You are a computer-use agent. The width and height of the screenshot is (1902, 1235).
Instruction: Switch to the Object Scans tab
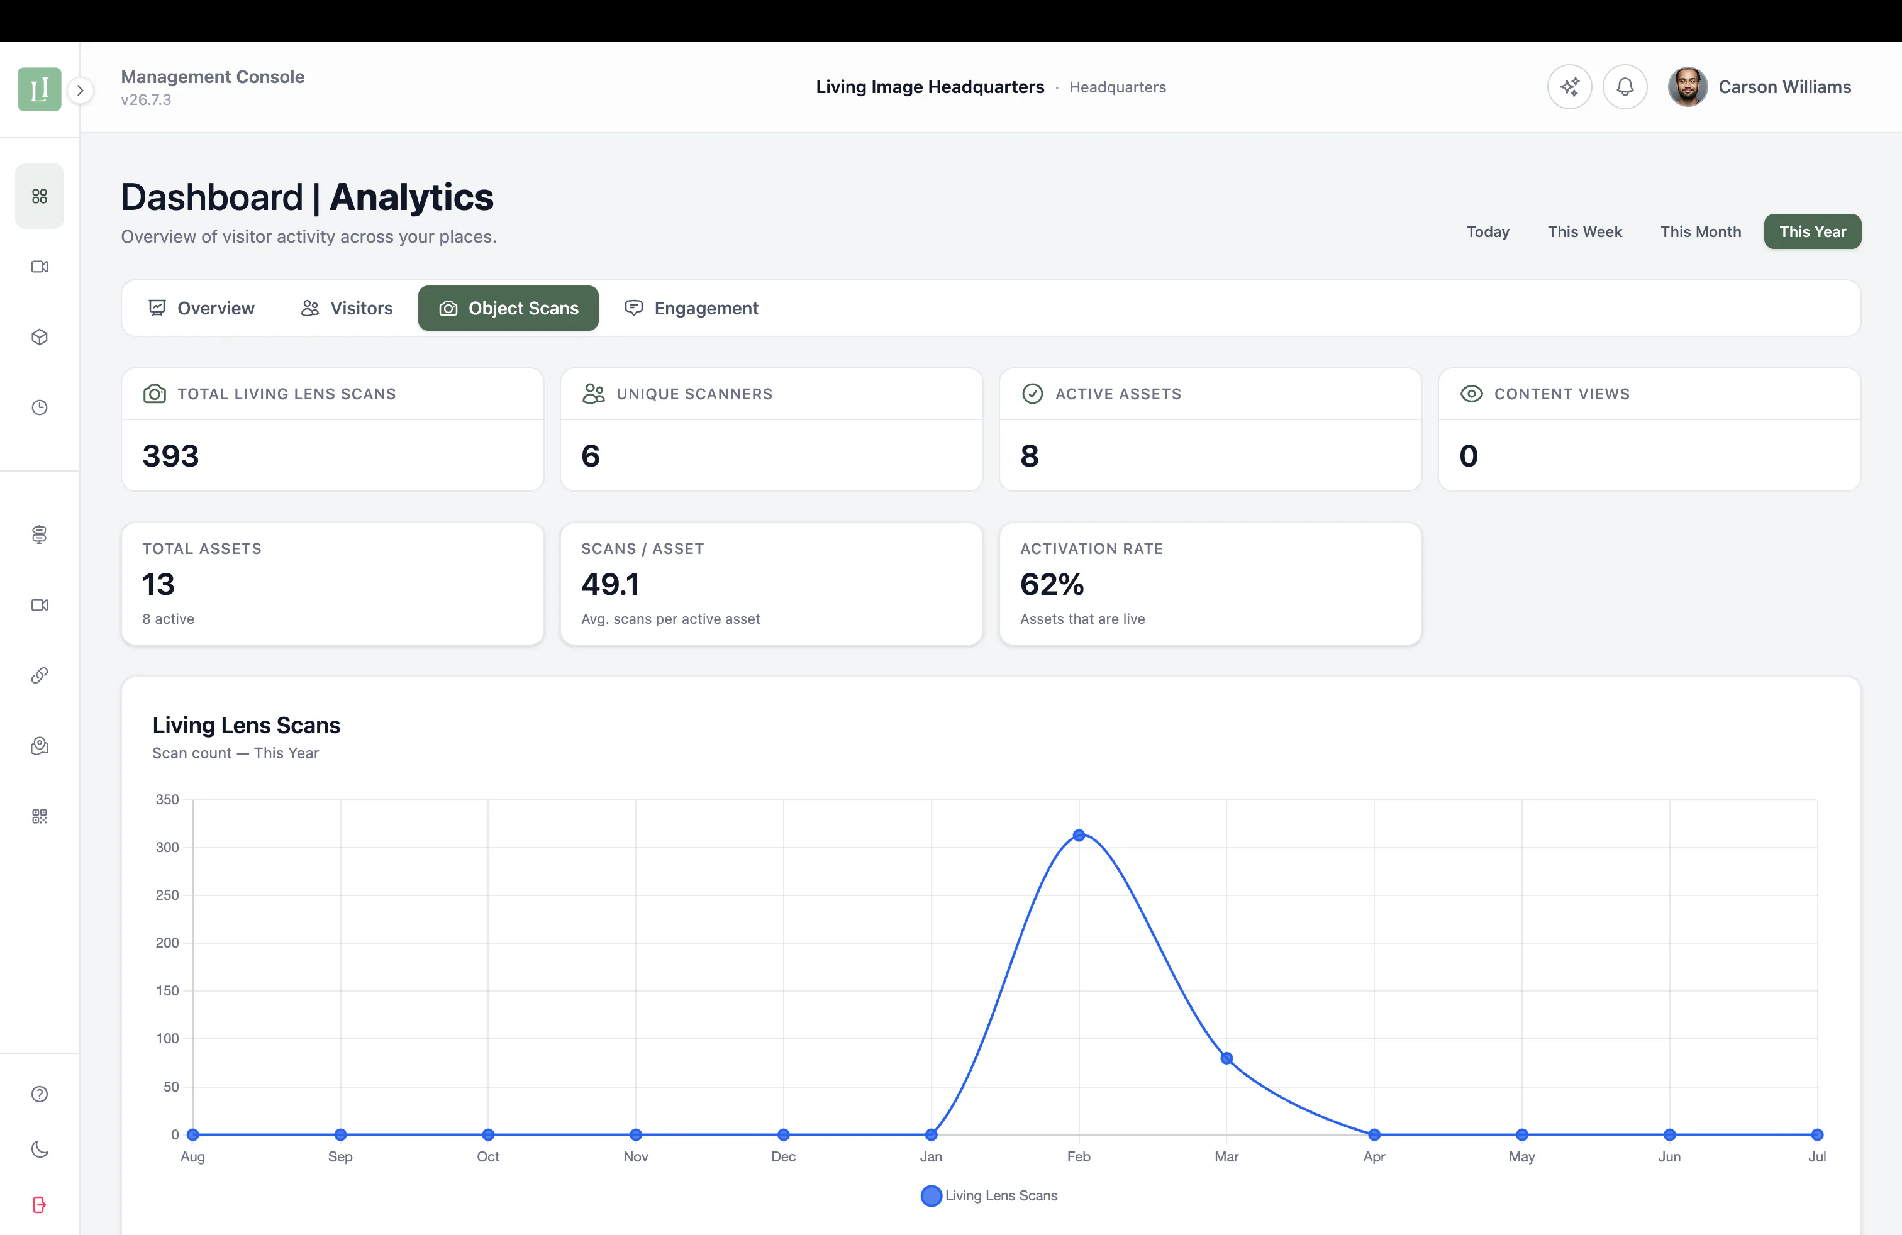(508, 308)
